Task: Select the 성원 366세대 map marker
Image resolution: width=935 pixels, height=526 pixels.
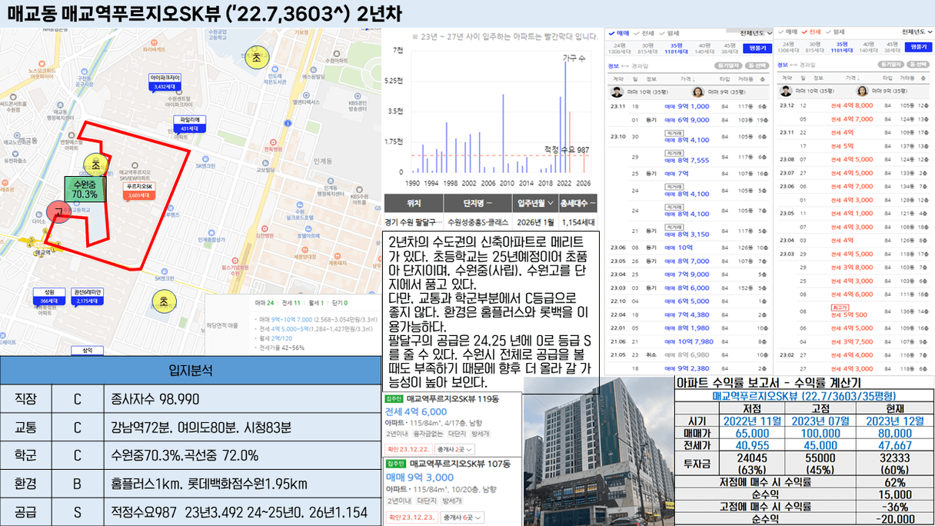Action: click(x=49, y=296)
